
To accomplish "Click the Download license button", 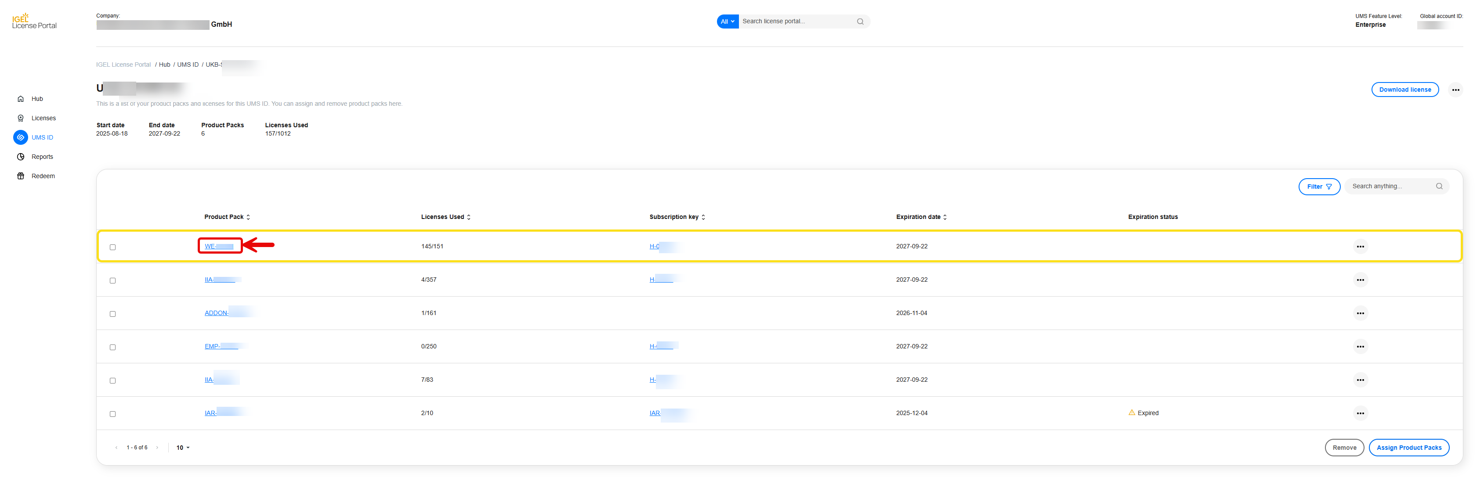I will (1404, 90).
